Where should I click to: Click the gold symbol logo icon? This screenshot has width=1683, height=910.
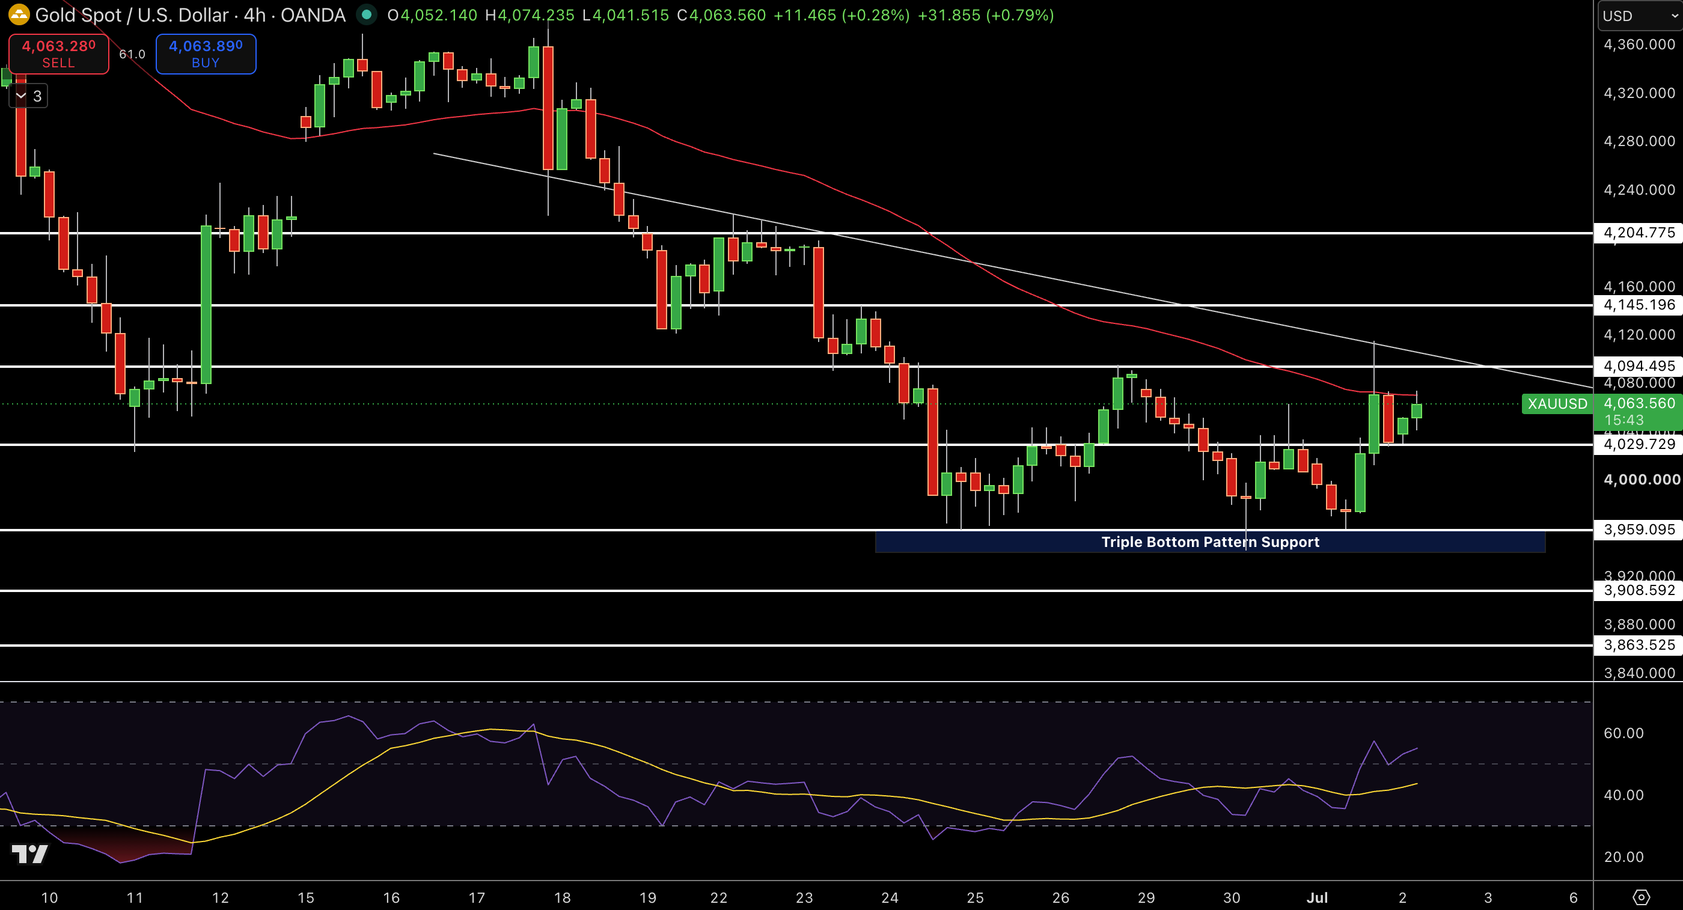coord(19,14)
